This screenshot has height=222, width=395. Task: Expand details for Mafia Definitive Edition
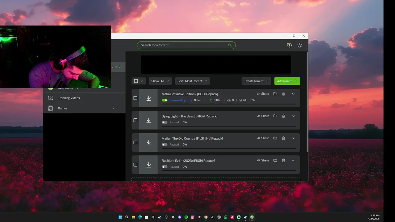293,94
